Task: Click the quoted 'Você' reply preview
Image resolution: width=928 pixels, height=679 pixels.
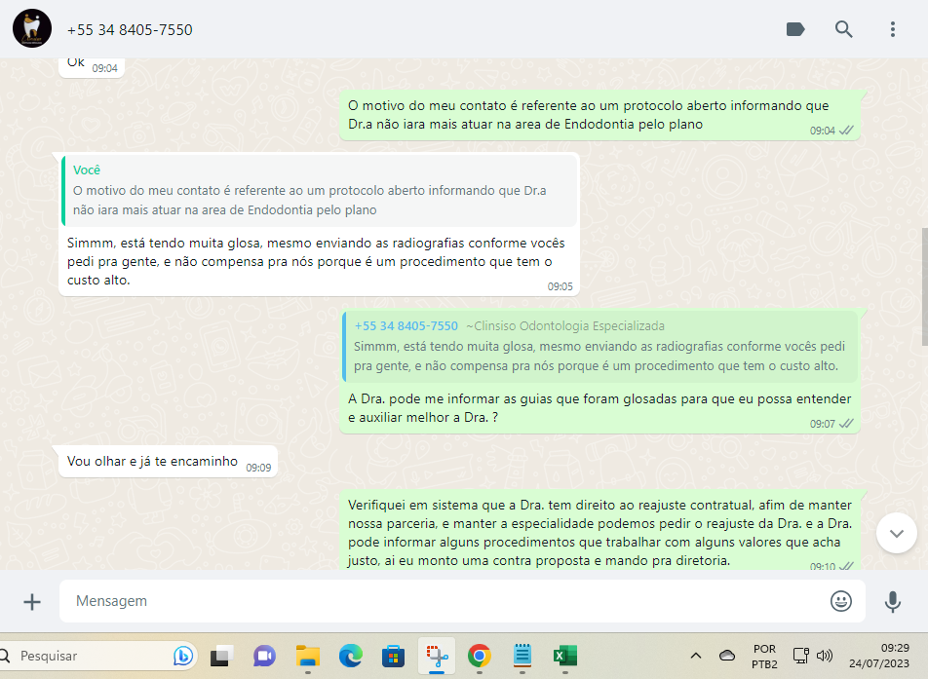Action: 320,190
